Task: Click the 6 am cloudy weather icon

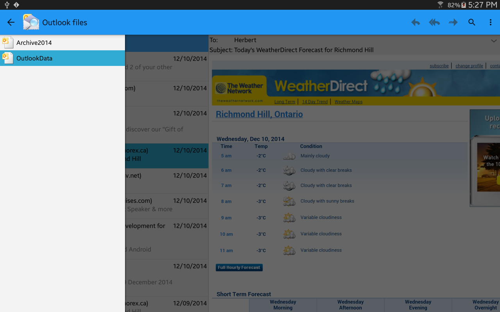Action: (289, 170)
